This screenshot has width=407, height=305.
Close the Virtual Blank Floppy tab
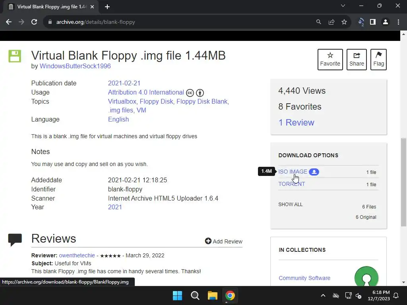pos(92,7)
